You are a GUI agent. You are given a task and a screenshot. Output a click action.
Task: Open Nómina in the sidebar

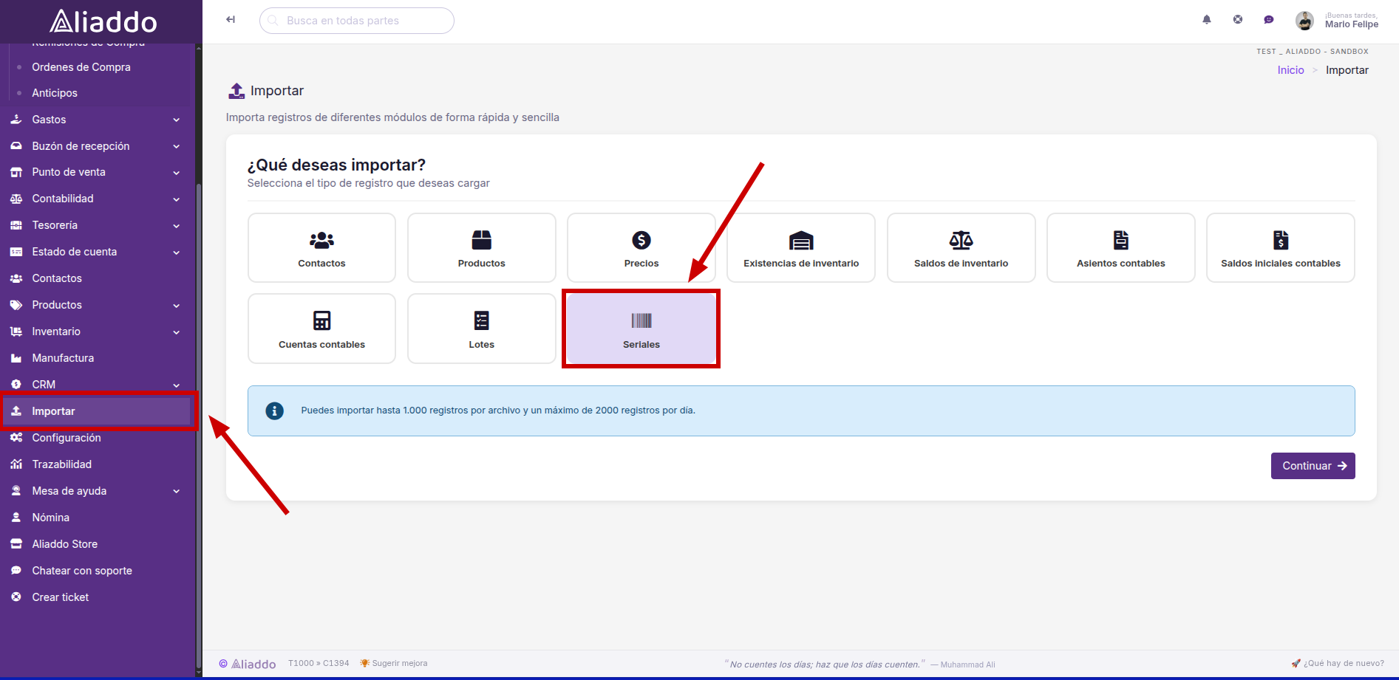point(96,518)
